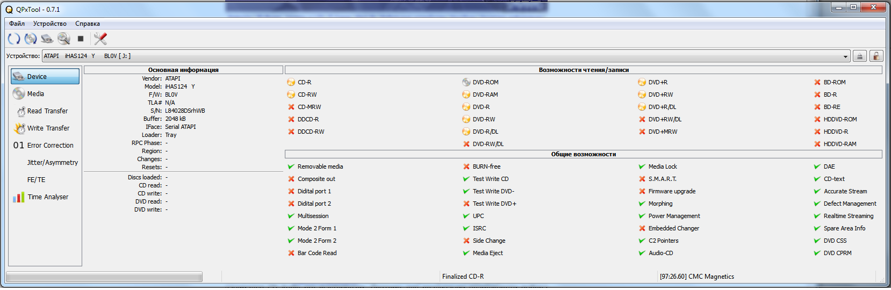Start test with magnifier disc icon
This screenshot has width=891, height=290.
(x=64, y=39)
